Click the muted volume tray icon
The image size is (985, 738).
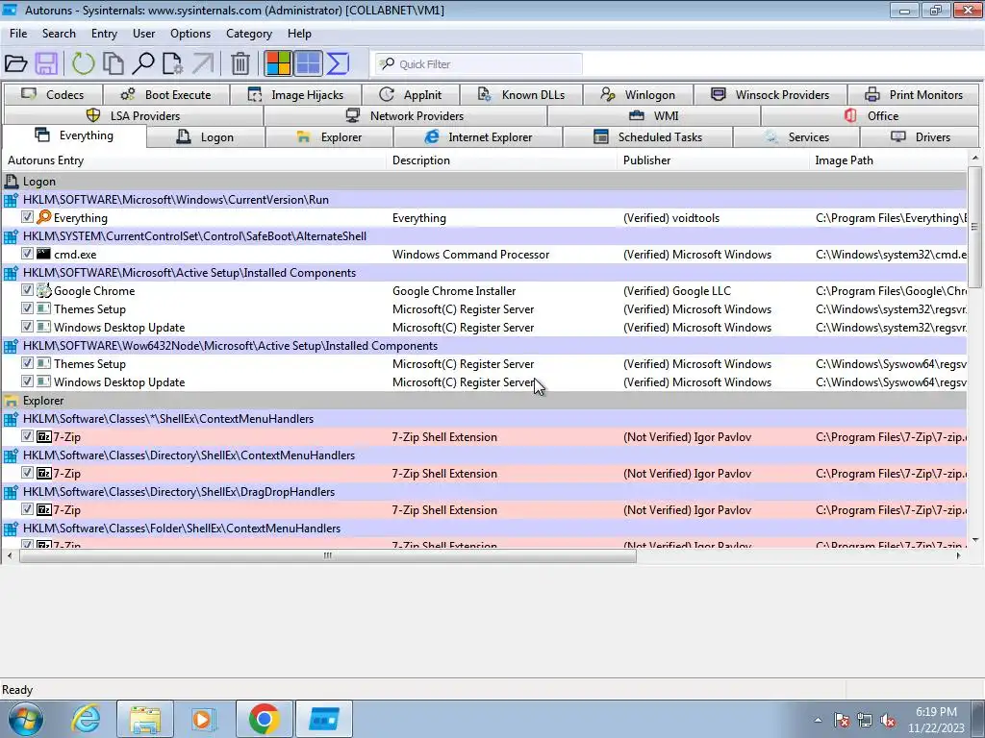point(888,721)
